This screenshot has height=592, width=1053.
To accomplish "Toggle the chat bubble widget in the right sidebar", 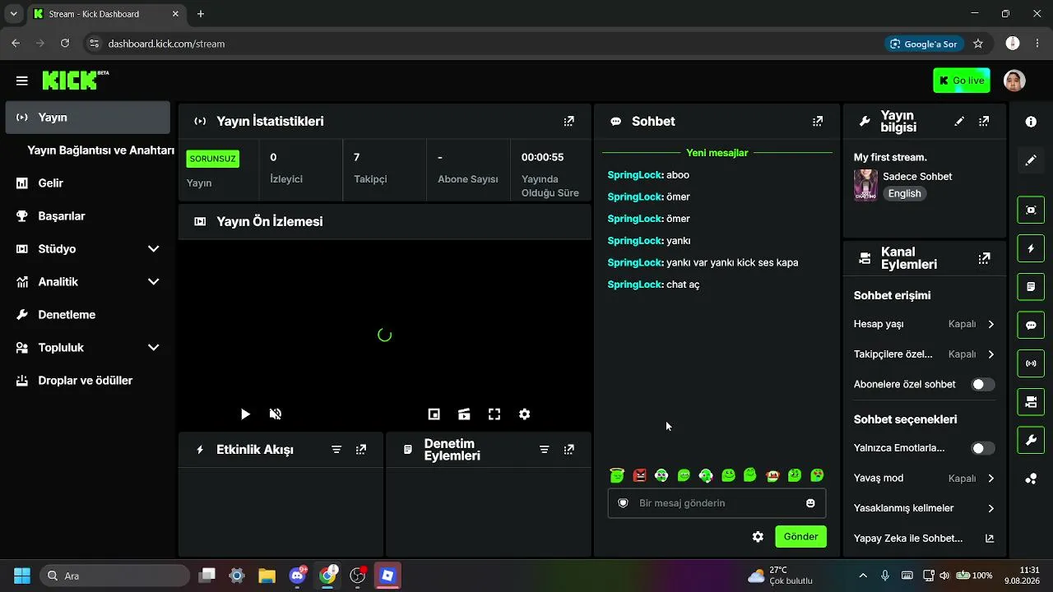I will pyautogui.click(x=1031, y=325).
